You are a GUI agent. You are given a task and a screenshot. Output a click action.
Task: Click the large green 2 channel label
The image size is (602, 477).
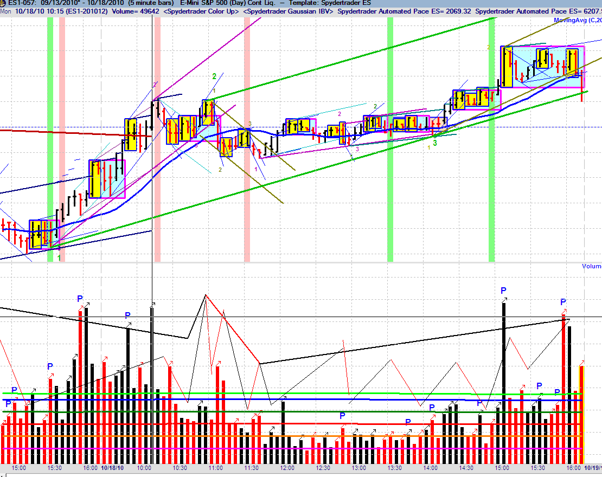pyautogui.click(x=214, y=76)
